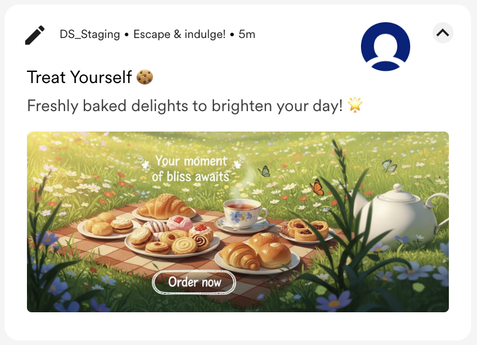Click the croissant plate behind the cookies
Screen dimensions: 477x345
164,208
